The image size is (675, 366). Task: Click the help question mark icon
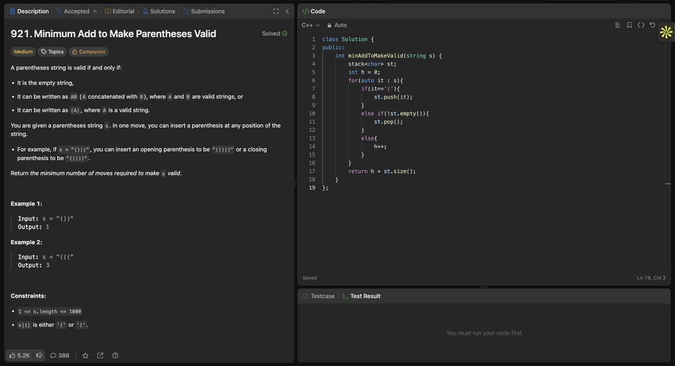pos(115,355)
